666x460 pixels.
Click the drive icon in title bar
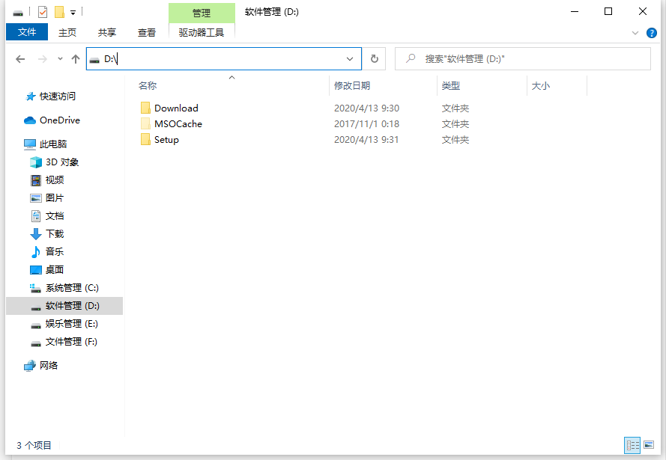pos(18,12)
